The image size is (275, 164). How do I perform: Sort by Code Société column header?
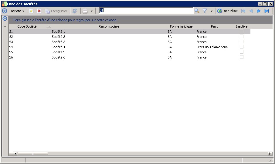pyautogui.click(x=27, y=26)
